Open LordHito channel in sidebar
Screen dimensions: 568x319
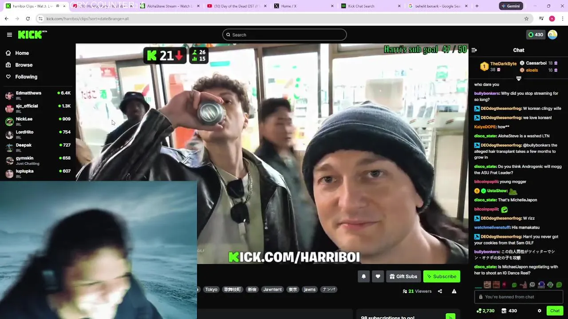38,134
